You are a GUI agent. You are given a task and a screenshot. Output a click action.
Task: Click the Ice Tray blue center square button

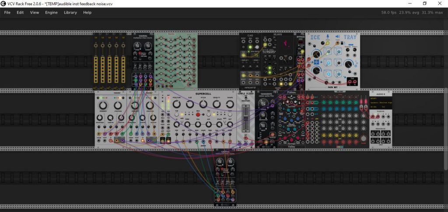pyautogui.click(x=316, y=62)
